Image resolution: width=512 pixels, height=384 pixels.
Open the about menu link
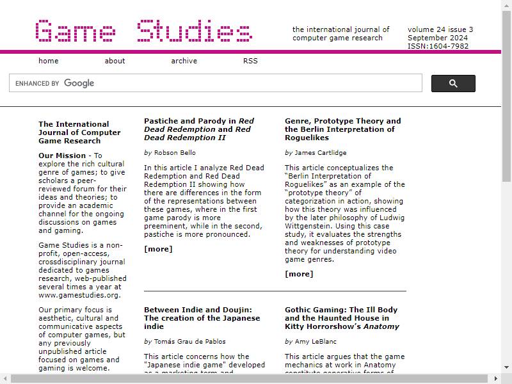tap(115, 61)
